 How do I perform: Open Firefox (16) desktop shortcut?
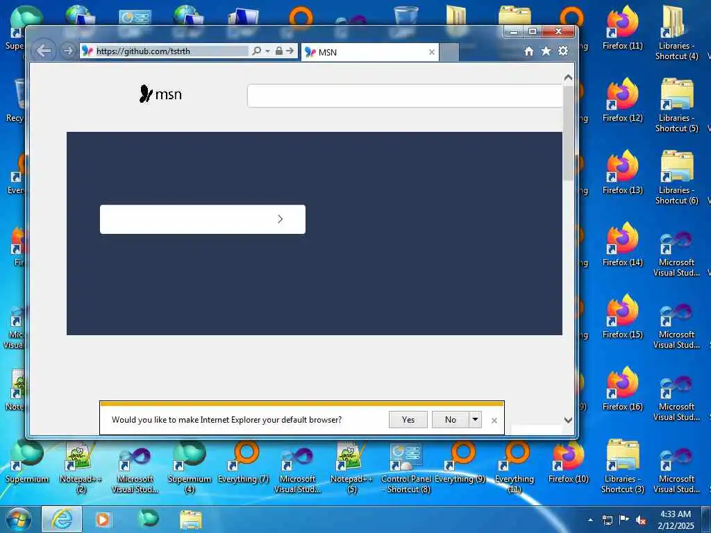tap(623, 389)
